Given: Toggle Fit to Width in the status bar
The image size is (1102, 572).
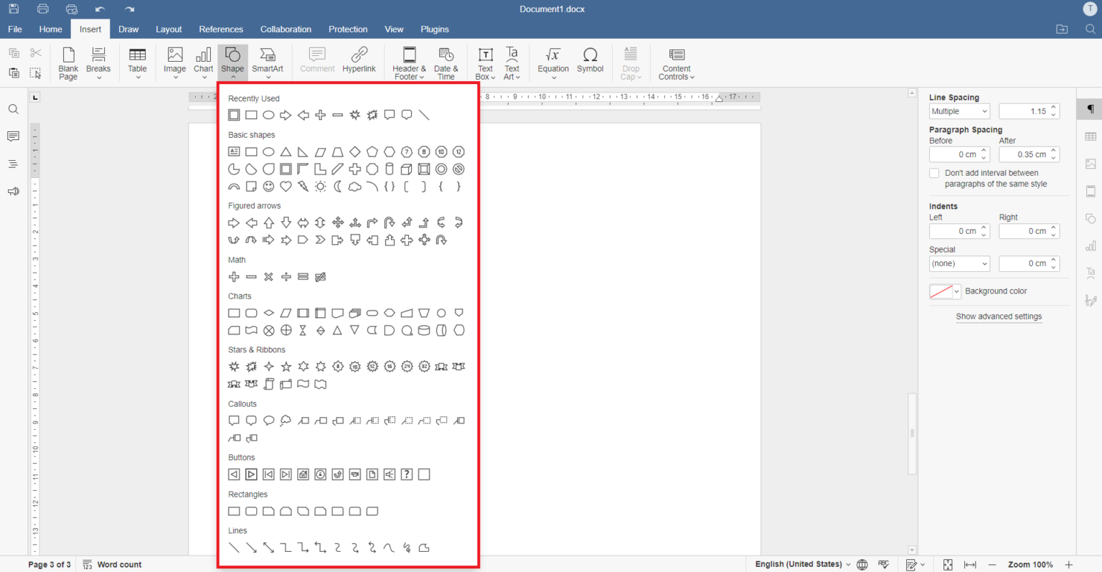Looking at the screenshot, I should tap(970, 565).
